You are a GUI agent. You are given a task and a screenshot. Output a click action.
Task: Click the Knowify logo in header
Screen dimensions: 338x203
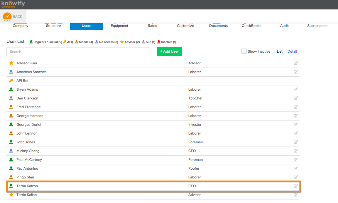[x=13, y=4]
